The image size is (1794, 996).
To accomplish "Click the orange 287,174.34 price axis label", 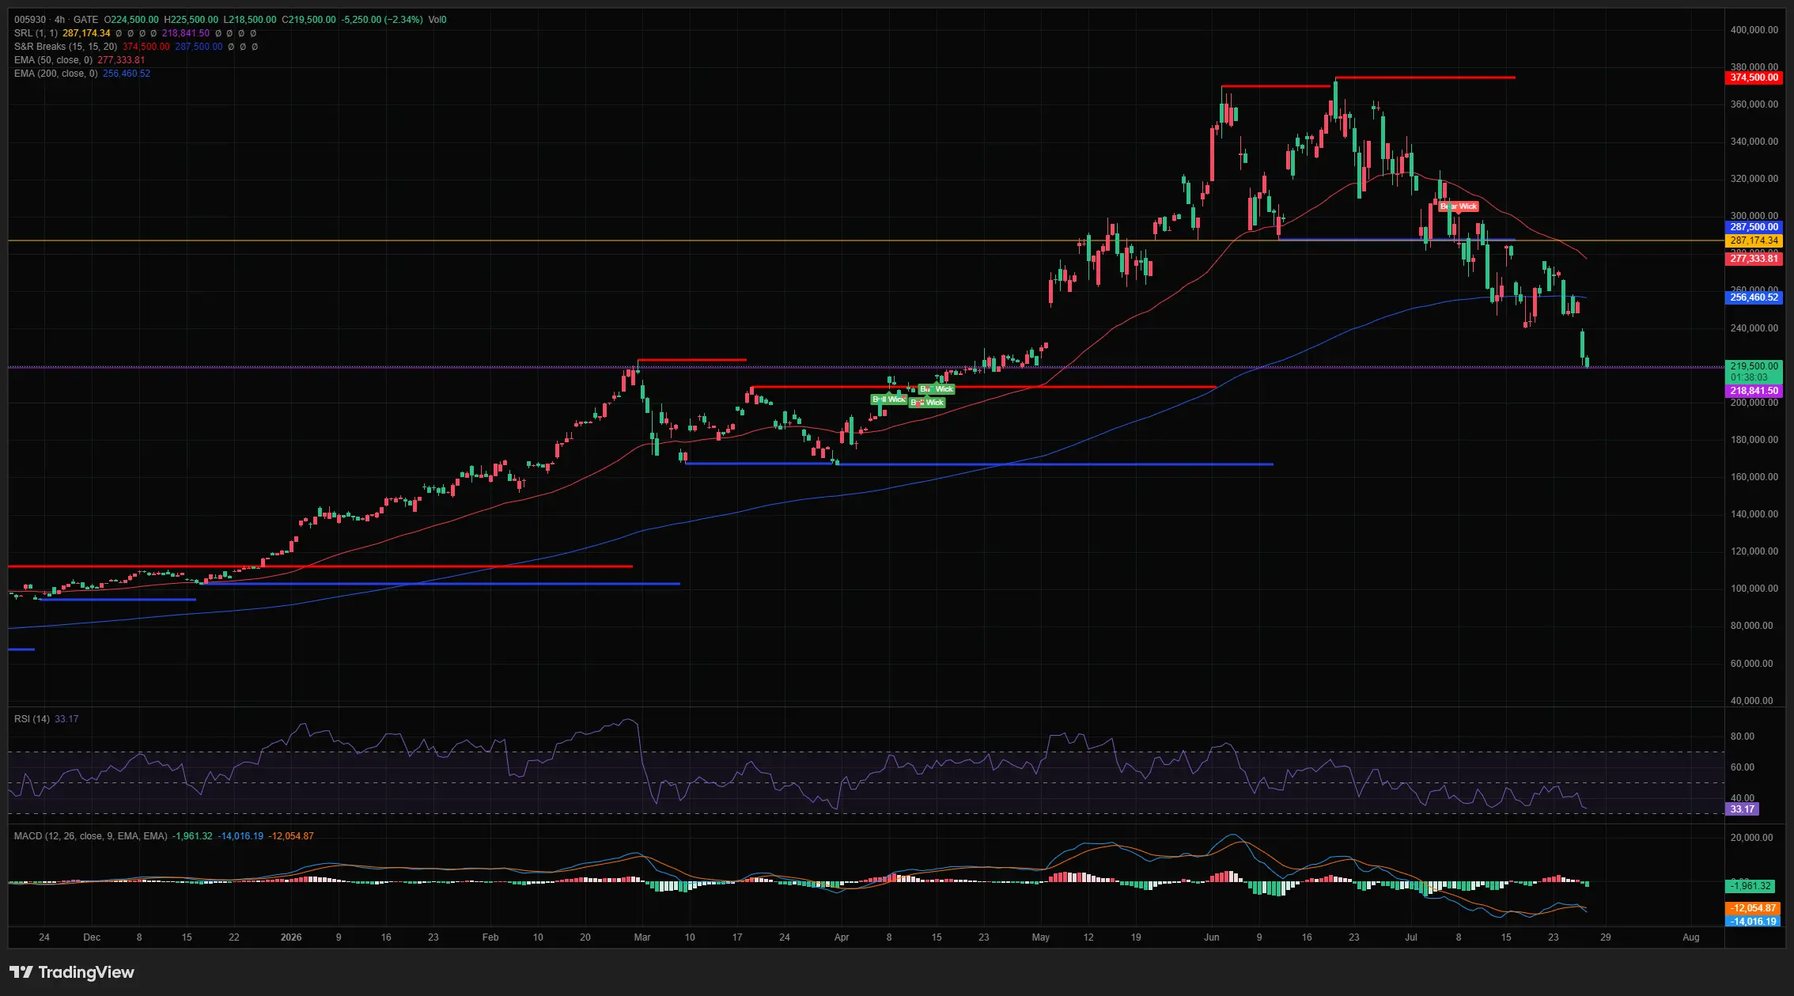I will [1754, 240].
